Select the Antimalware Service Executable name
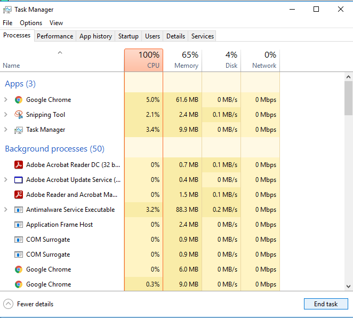The height and width of the screenshot is (318, 353). tap(70, 210)
